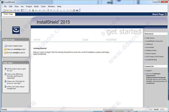Open the View menu
Screen dimensions: 169x112
pos(17,6)
